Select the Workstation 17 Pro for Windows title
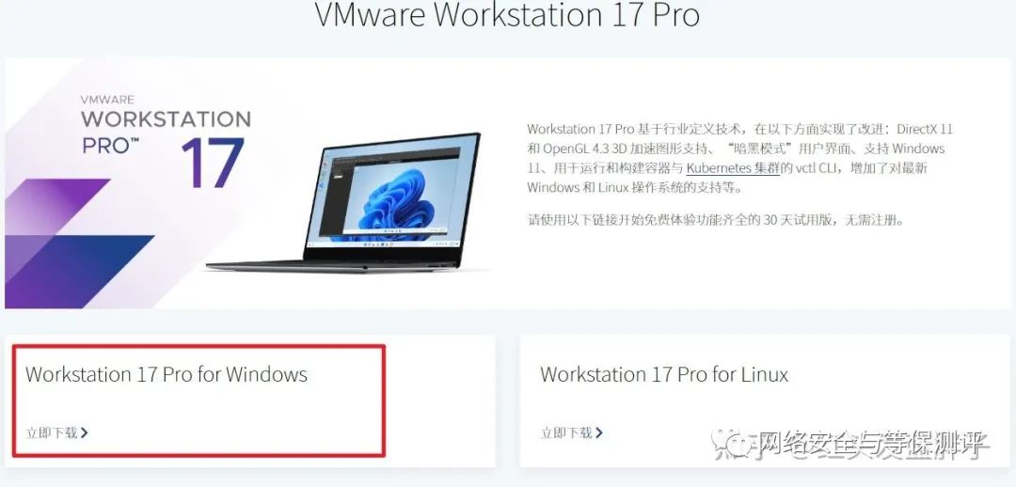 click(x=166, y=374)
